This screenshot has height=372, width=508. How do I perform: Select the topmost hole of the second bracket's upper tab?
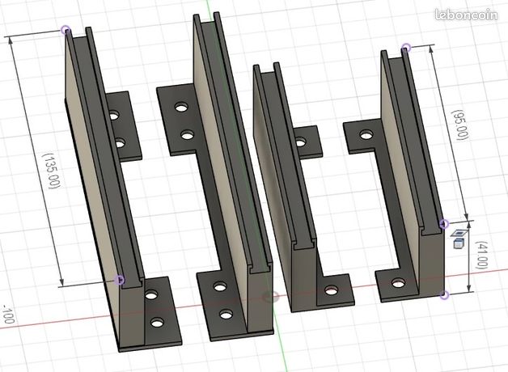(x=182, y=107)
